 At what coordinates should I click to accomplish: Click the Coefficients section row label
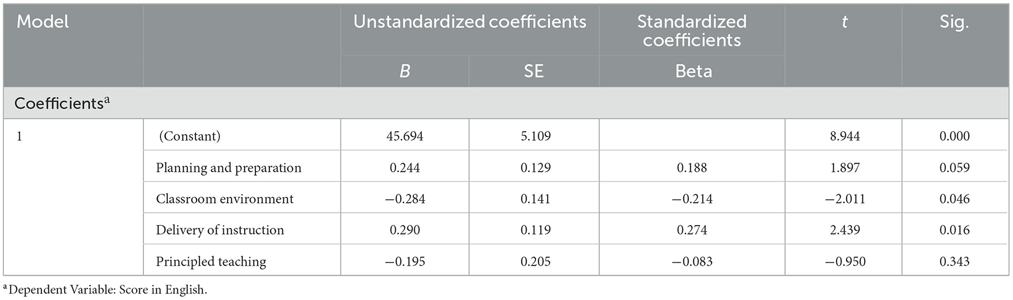pyautogui.click(x=62, y=103)
